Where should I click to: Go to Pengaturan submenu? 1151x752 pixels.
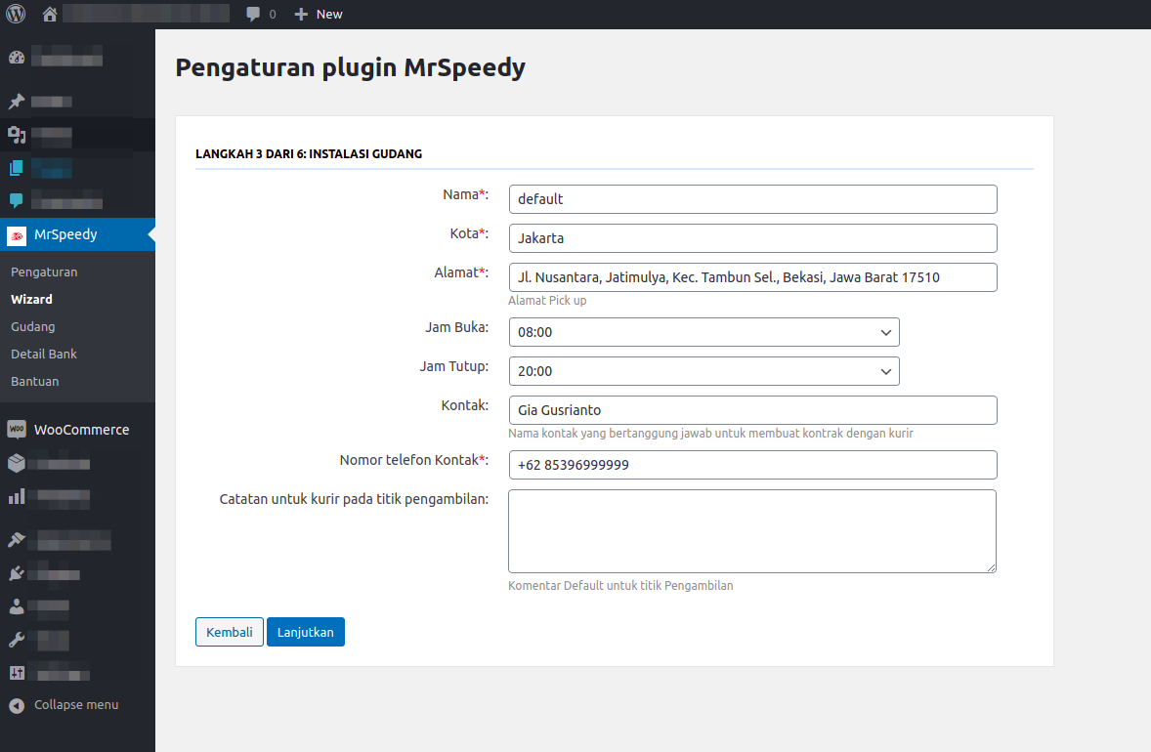click(x=44, y=272)
